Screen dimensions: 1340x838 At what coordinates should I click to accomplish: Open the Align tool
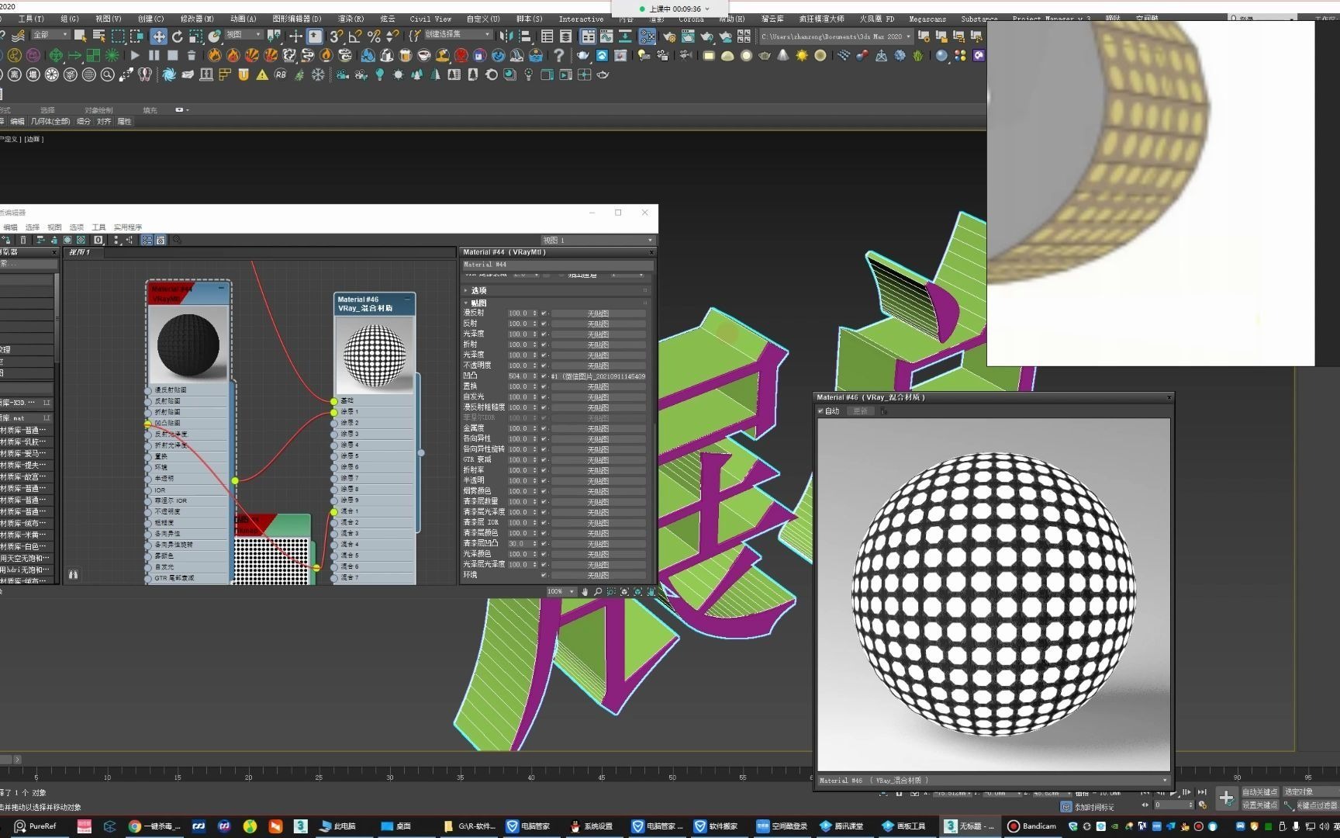click(x=526, y=36)
